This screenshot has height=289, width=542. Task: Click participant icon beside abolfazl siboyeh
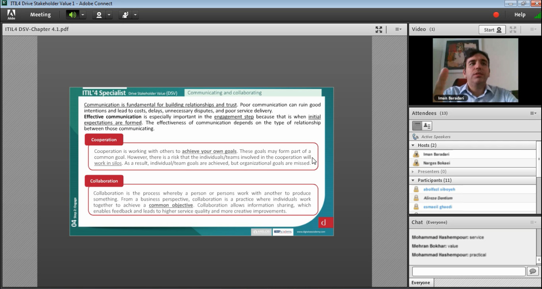[416, 189]
